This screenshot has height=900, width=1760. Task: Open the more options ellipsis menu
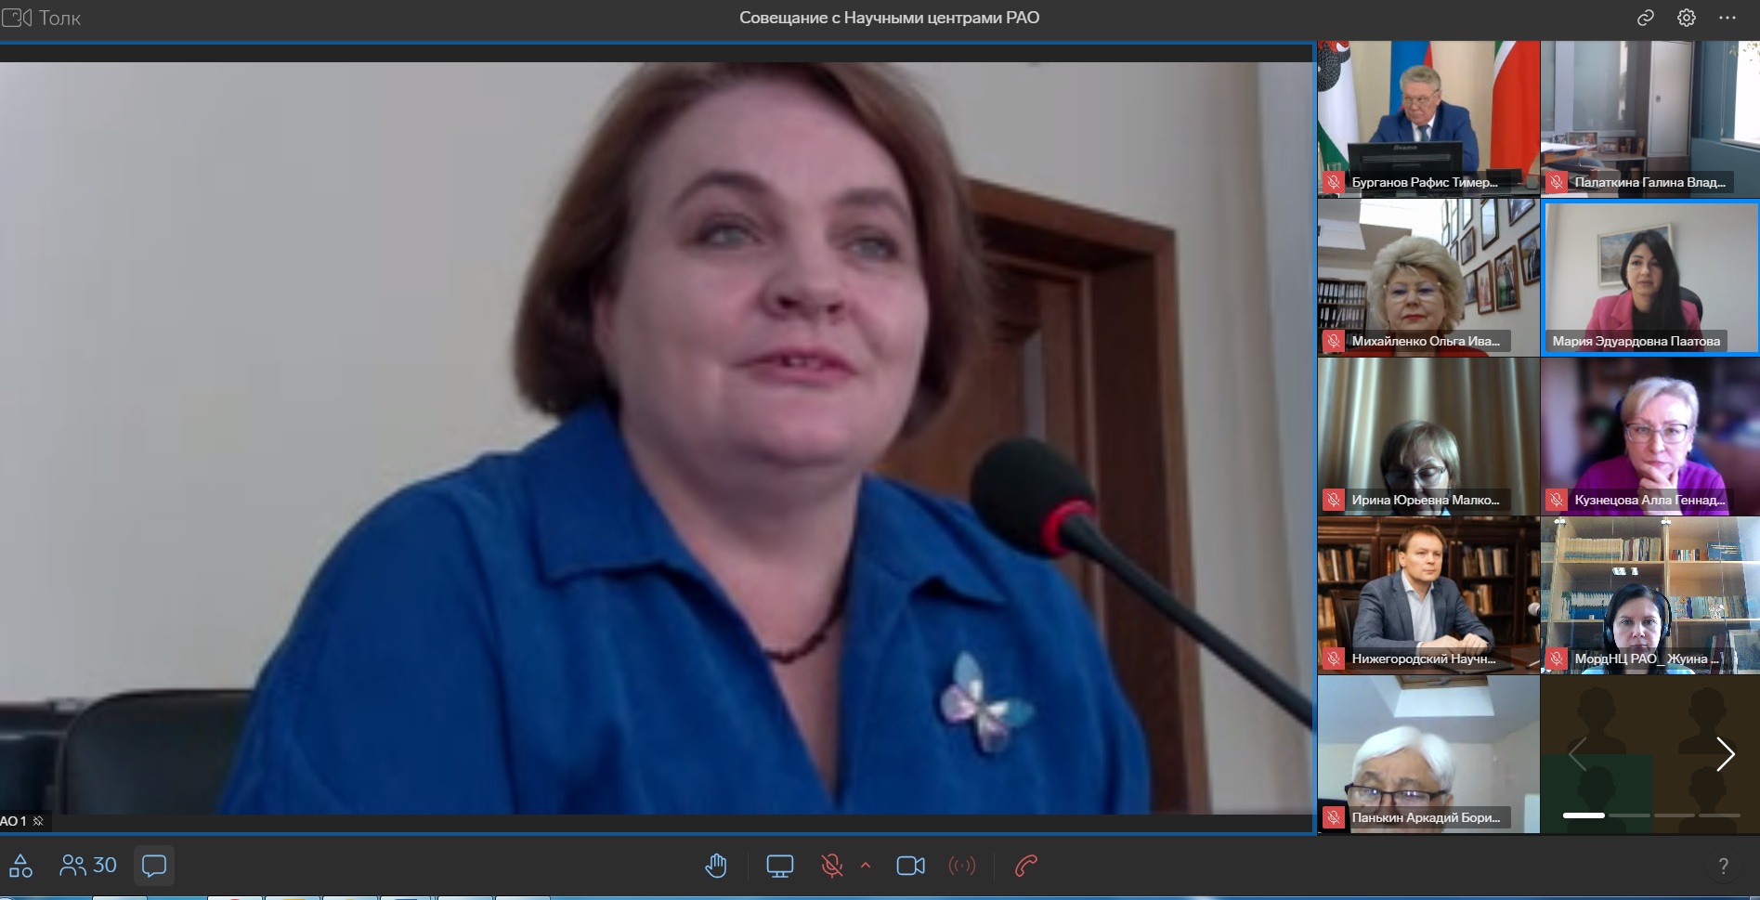pyautogui.click(x=1727, y=18)
